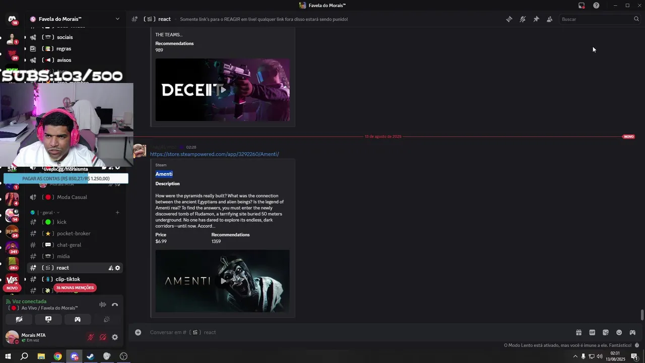The width and height of the screenshot is (645, 363).
Task: Play the Amenti video thumbnail
Action: click(x=222, y=281)
